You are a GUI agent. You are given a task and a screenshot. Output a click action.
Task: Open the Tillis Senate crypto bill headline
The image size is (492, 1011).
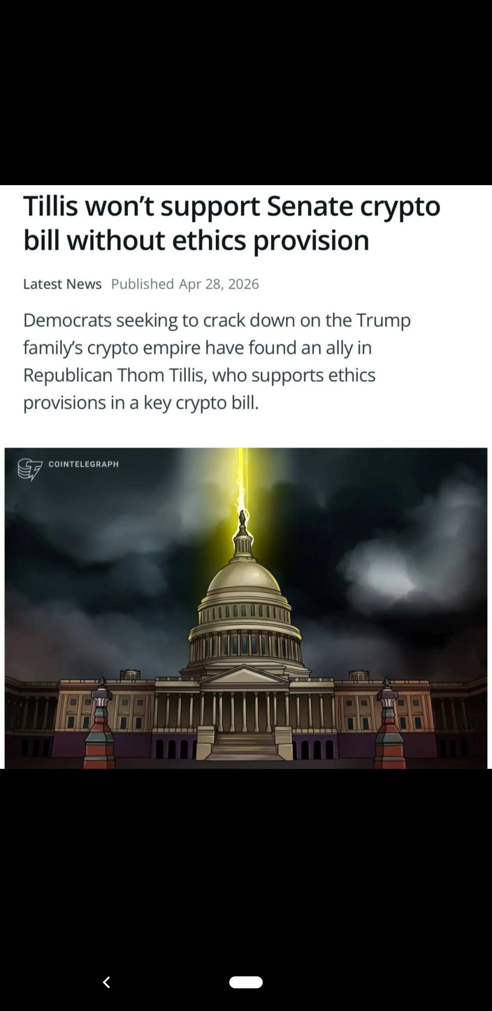(232, 223)
